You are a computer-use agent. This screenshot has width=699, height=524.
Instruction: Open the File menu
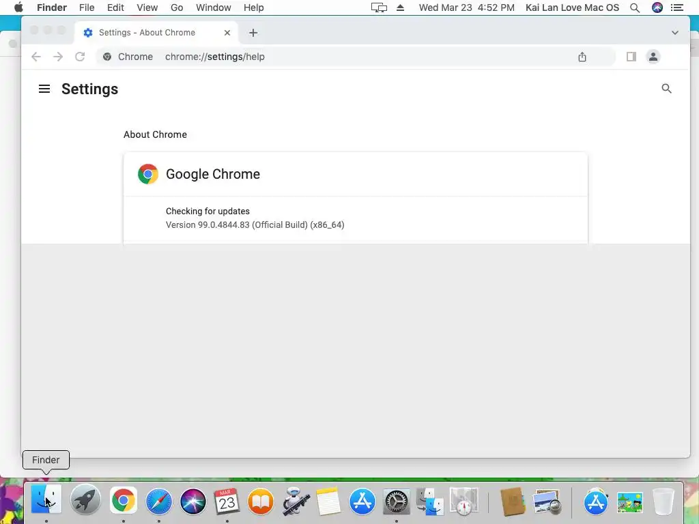(x=87, y=8)
